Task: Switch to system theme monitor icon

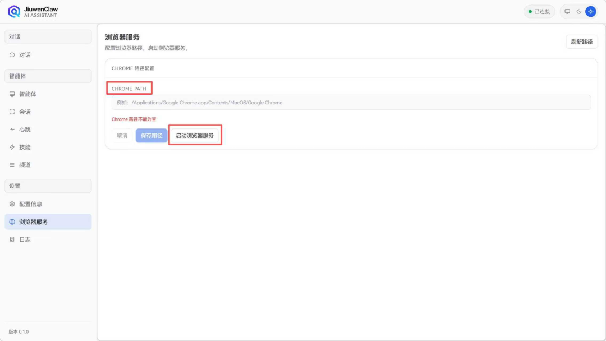Action: (567, 12)
